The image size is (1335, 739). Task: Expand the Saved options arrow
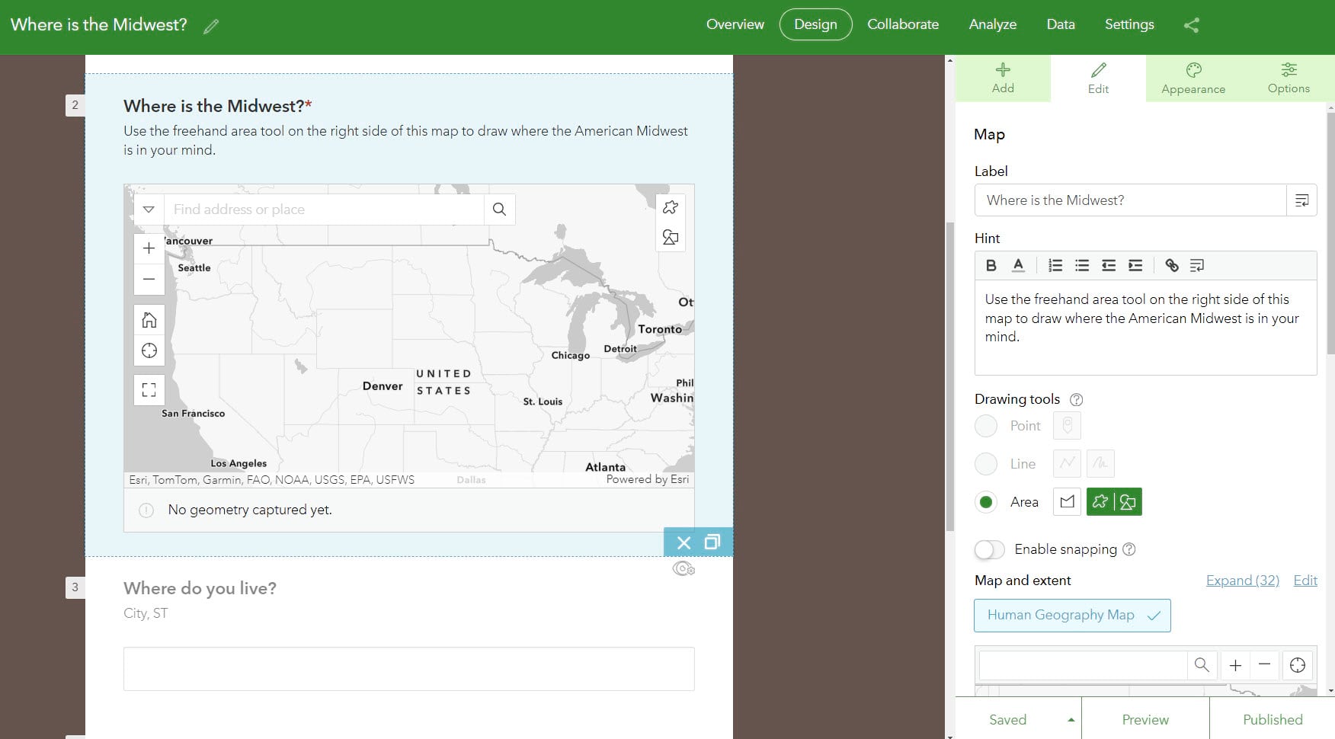click(x=1071, y=720)
